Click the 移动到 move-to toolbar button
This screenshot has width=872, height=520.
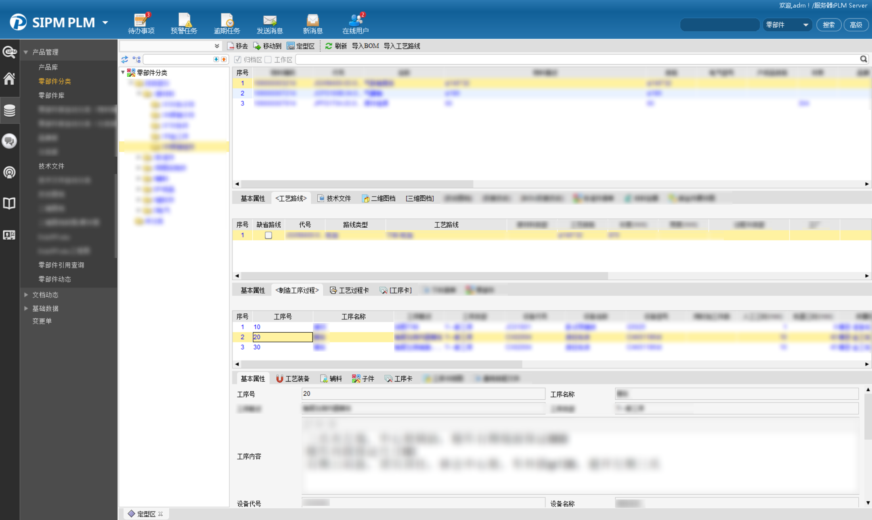click(x=267, y=46)
